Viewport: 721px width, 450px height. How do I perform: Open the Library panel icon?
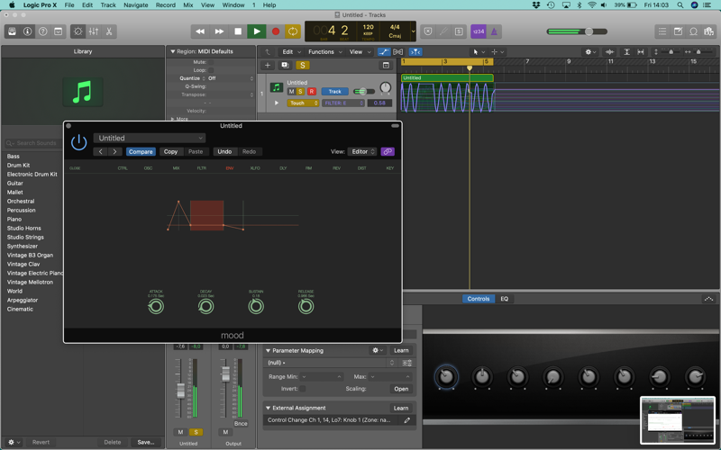click(13, 31)
